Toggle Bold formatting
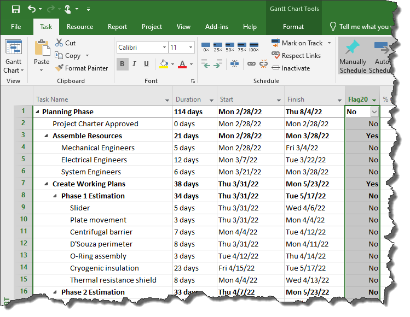Image resolution: width=410 pixels, height=317 pixels. tap(123, 64)
